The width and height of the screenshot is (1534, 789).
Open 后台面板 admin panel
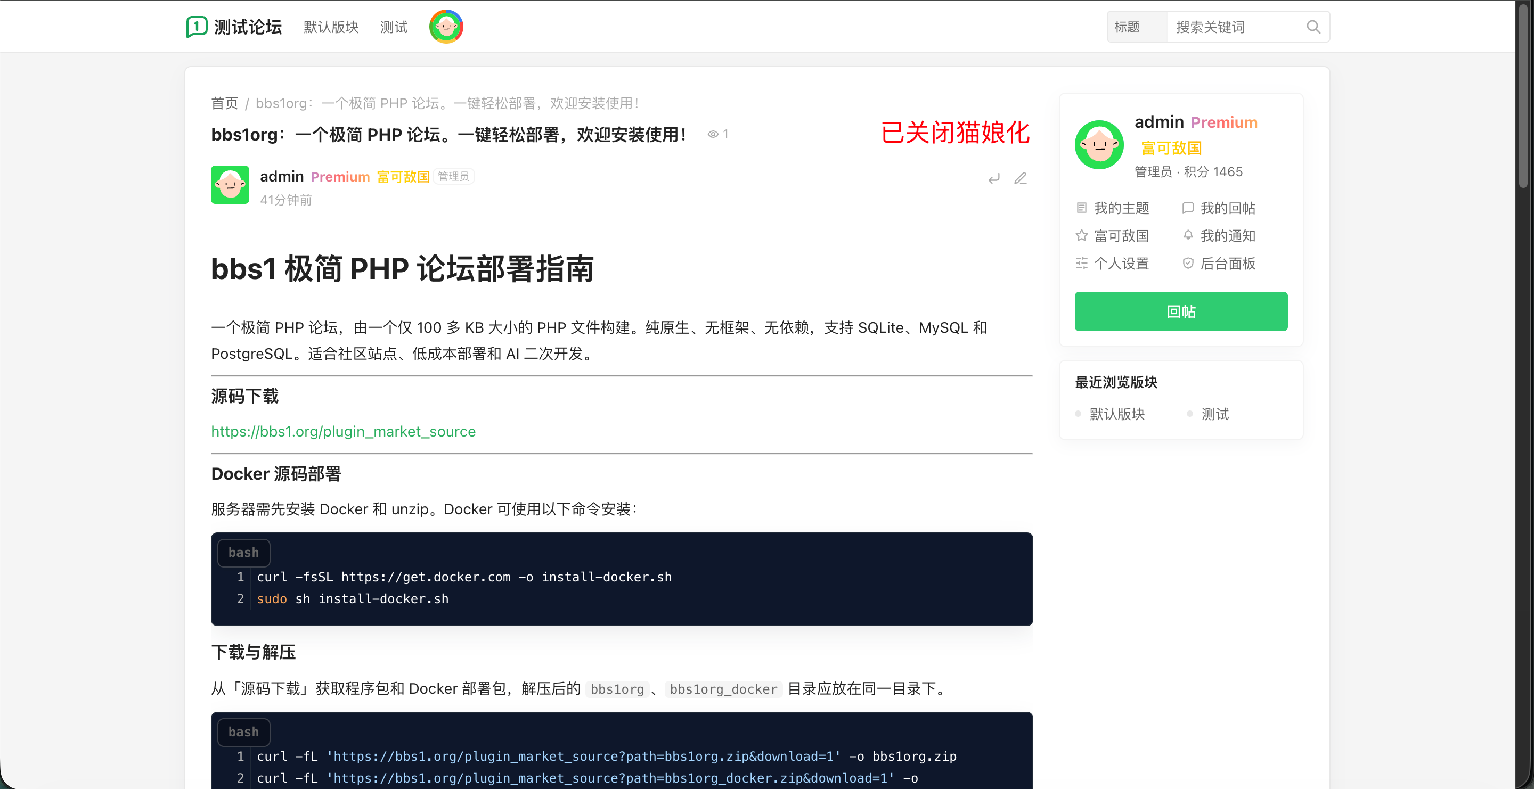1219,264
